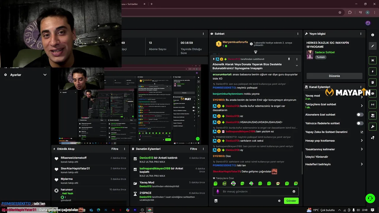The height and width of the screenshot is (213, 379).
Task: Open Microsoft Edge from taskbar
Action: [98, 210]
